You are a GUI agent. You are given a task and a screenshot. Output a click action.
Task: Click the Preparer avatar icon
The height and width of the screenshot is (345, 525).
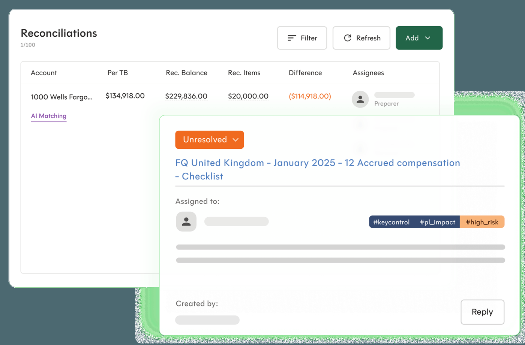click(360, 99)
